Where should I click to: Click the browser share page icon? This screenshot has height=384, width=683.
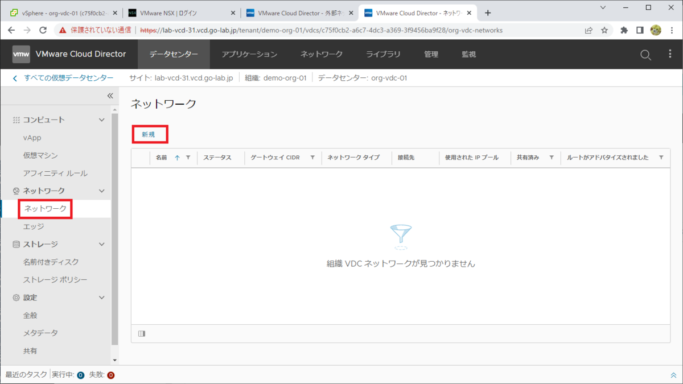click(x=589, y=30)
